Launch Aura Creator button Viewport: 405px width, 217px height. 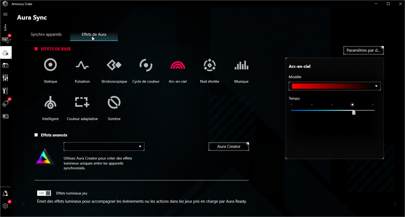[229, 146]
